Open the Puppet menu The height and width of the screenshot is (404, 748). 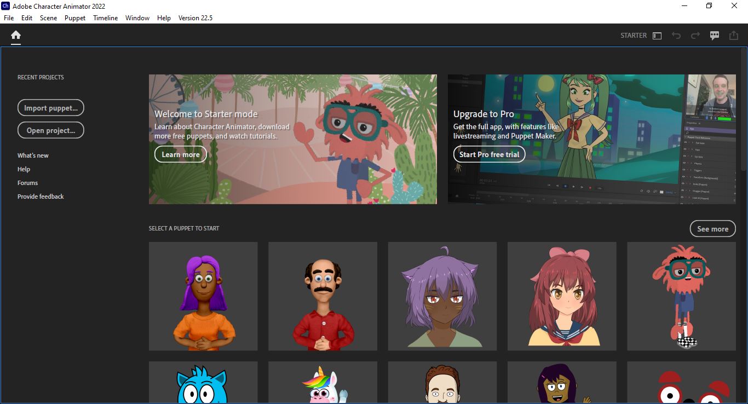[75, 18]
